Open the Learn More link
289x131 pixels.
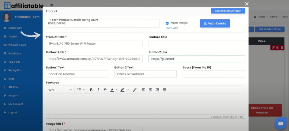[x=172, y=28]
